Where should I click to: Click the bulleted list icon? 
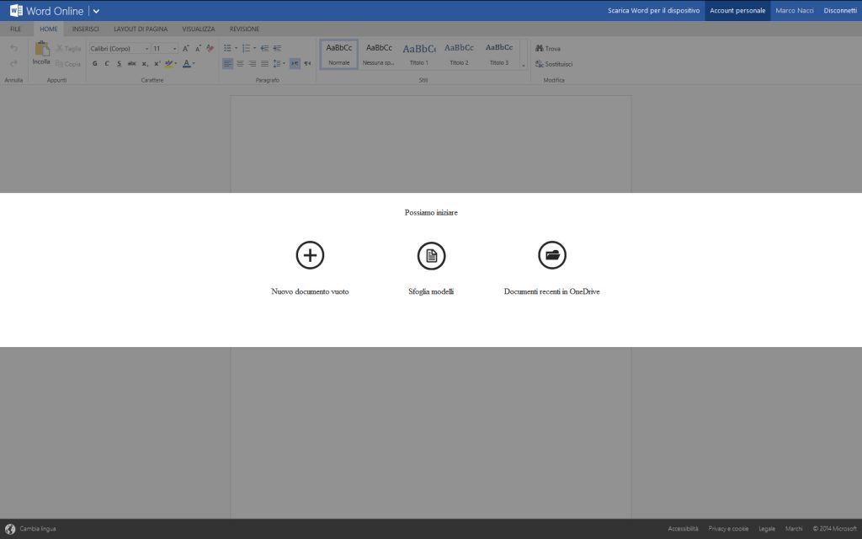tap(228, 49)
